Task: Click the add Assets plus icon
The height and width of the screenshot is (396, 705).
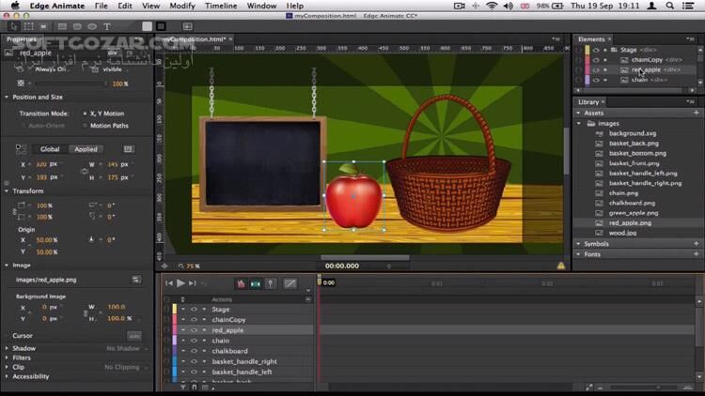Action: [x=696, y=113]
